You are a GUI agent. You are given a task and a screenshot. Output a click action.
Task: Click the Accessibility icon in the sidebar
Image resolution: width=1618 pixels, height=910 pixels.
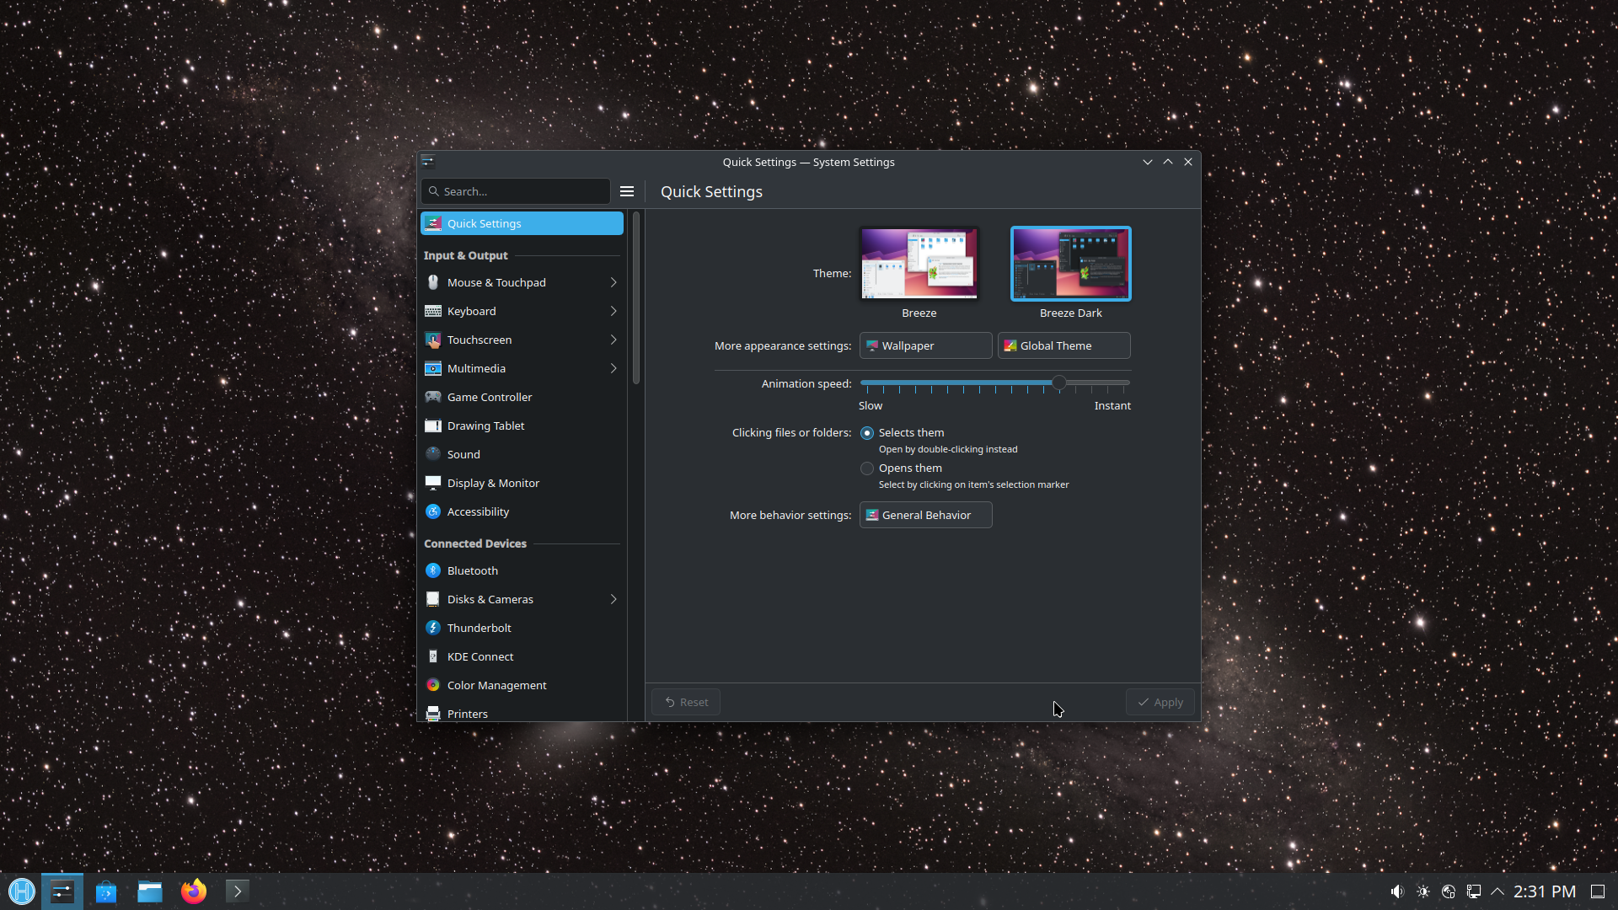(x=433, y=511)
